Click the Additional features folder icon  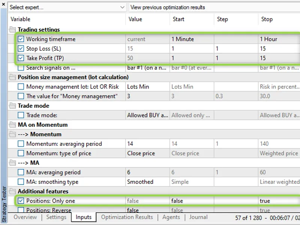pos(12,191)
